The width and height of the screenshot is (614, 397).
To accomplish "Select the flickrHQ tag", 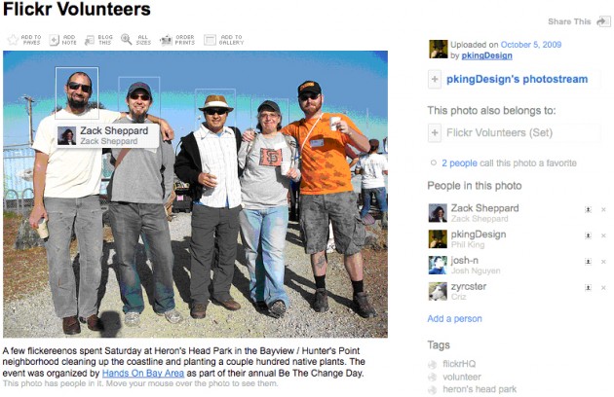I will [459, 364].
